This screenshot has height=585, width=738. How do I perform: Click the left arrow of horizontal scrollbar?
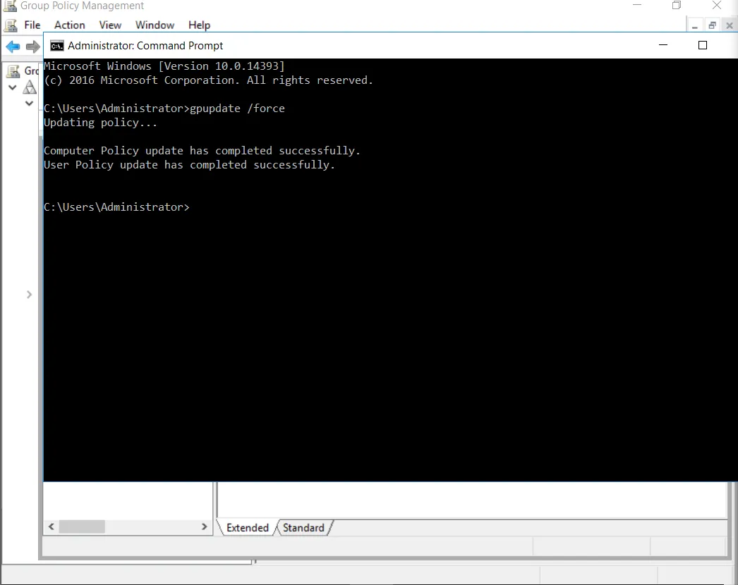point(52,526)
